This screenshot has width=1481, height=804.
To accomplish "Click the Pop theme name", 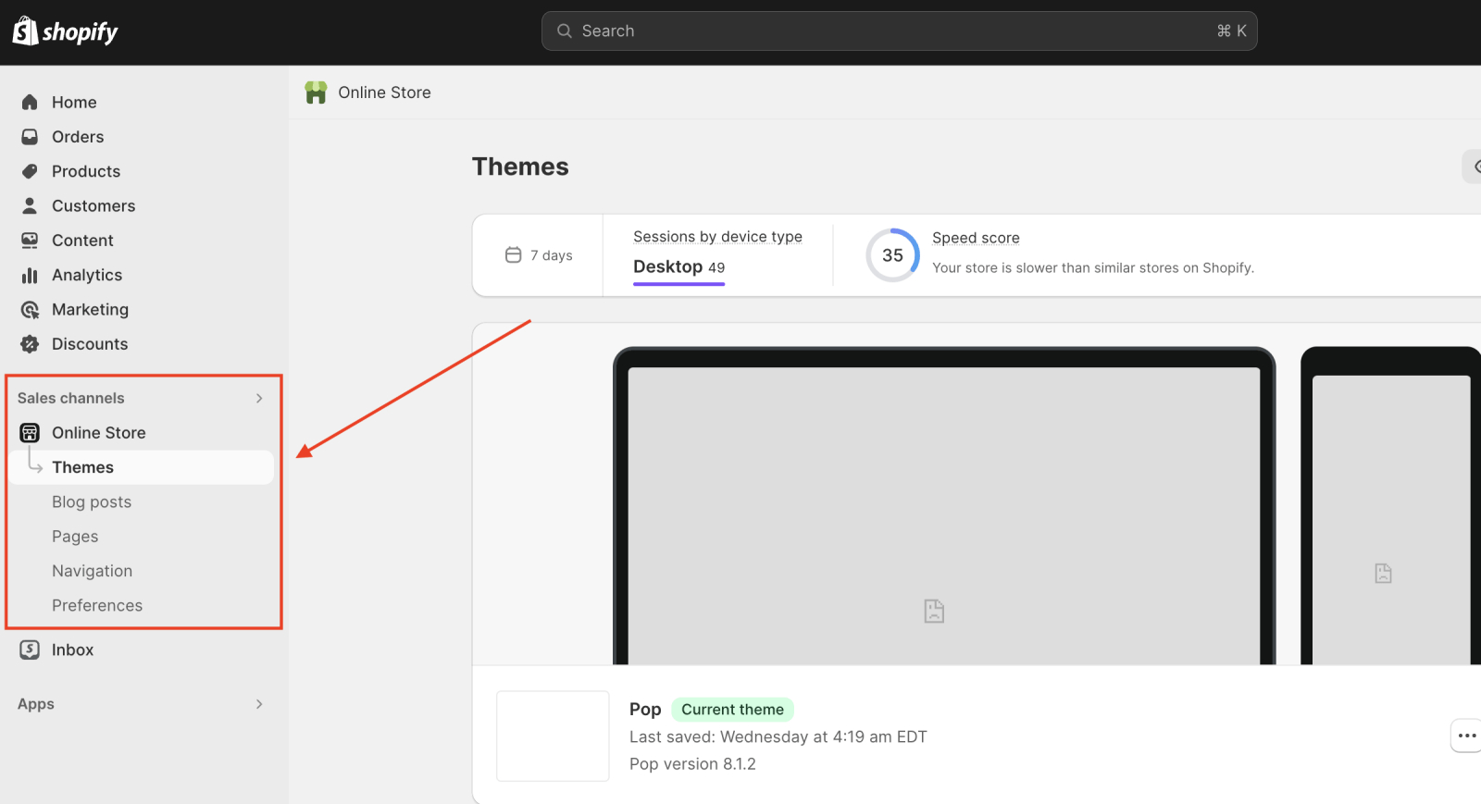I will (645, 710).
